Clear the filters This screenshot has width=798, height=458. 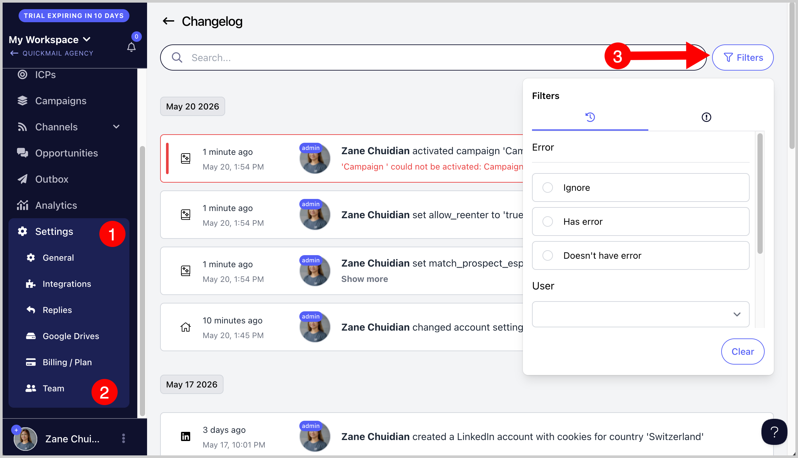point(743,352)
